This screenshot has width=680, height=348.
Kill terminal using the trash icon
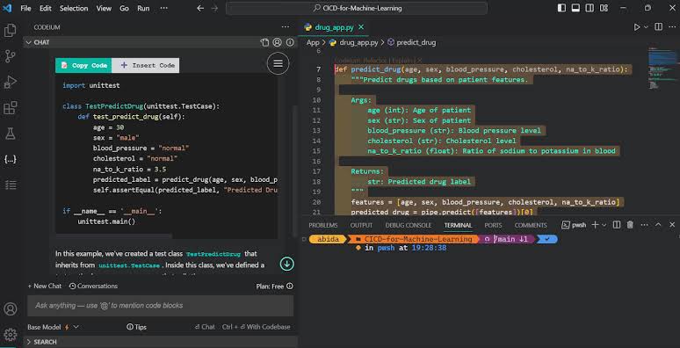[630, 225]
